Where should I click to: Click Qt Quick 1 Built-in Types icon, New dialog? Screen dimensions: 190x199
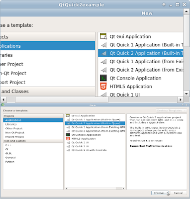coord(68,119)
